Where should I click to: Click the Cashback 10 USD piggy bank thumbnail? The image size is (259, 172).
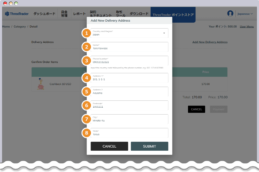pyautogui.click(x=40, y=84)
